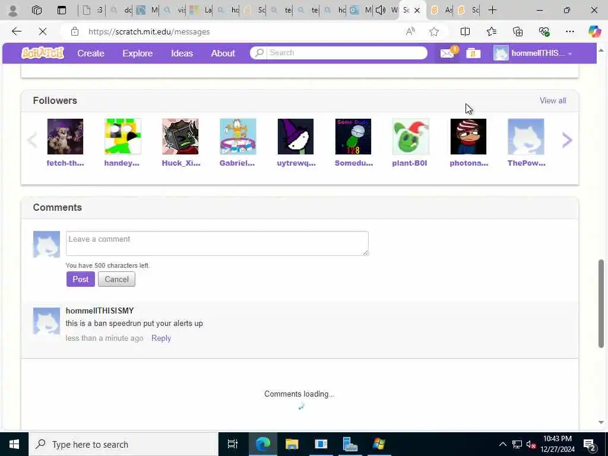Click the page vertical scrollbar thumb
608x456 pixels.
[601, 303]
